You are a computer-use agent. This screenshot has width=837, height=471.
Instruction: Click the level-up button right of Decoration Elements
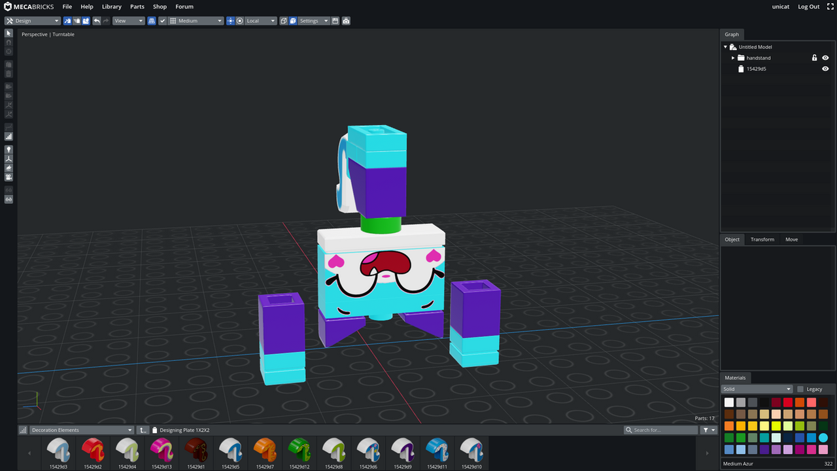(143, 430)
